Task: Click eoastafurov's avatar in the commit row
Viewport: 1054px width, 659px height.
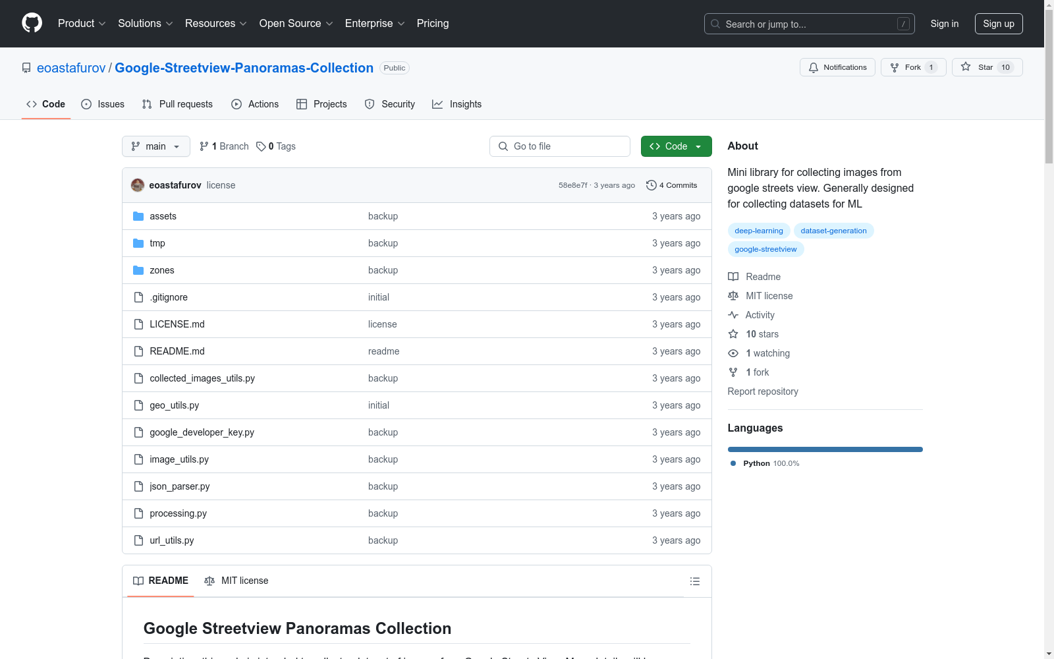Action: click(138, 185)
